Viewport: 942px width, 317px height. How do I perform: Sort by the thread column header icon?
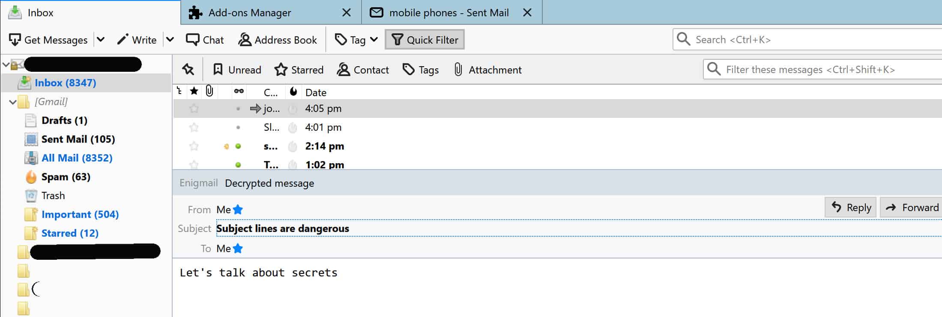(x=179, y=91)
